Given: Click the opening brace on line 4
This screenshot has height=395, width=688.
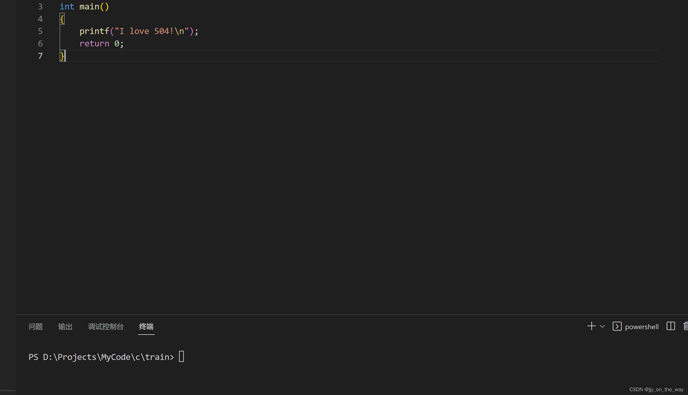Looking at the screenshot, I should (62, 19).
